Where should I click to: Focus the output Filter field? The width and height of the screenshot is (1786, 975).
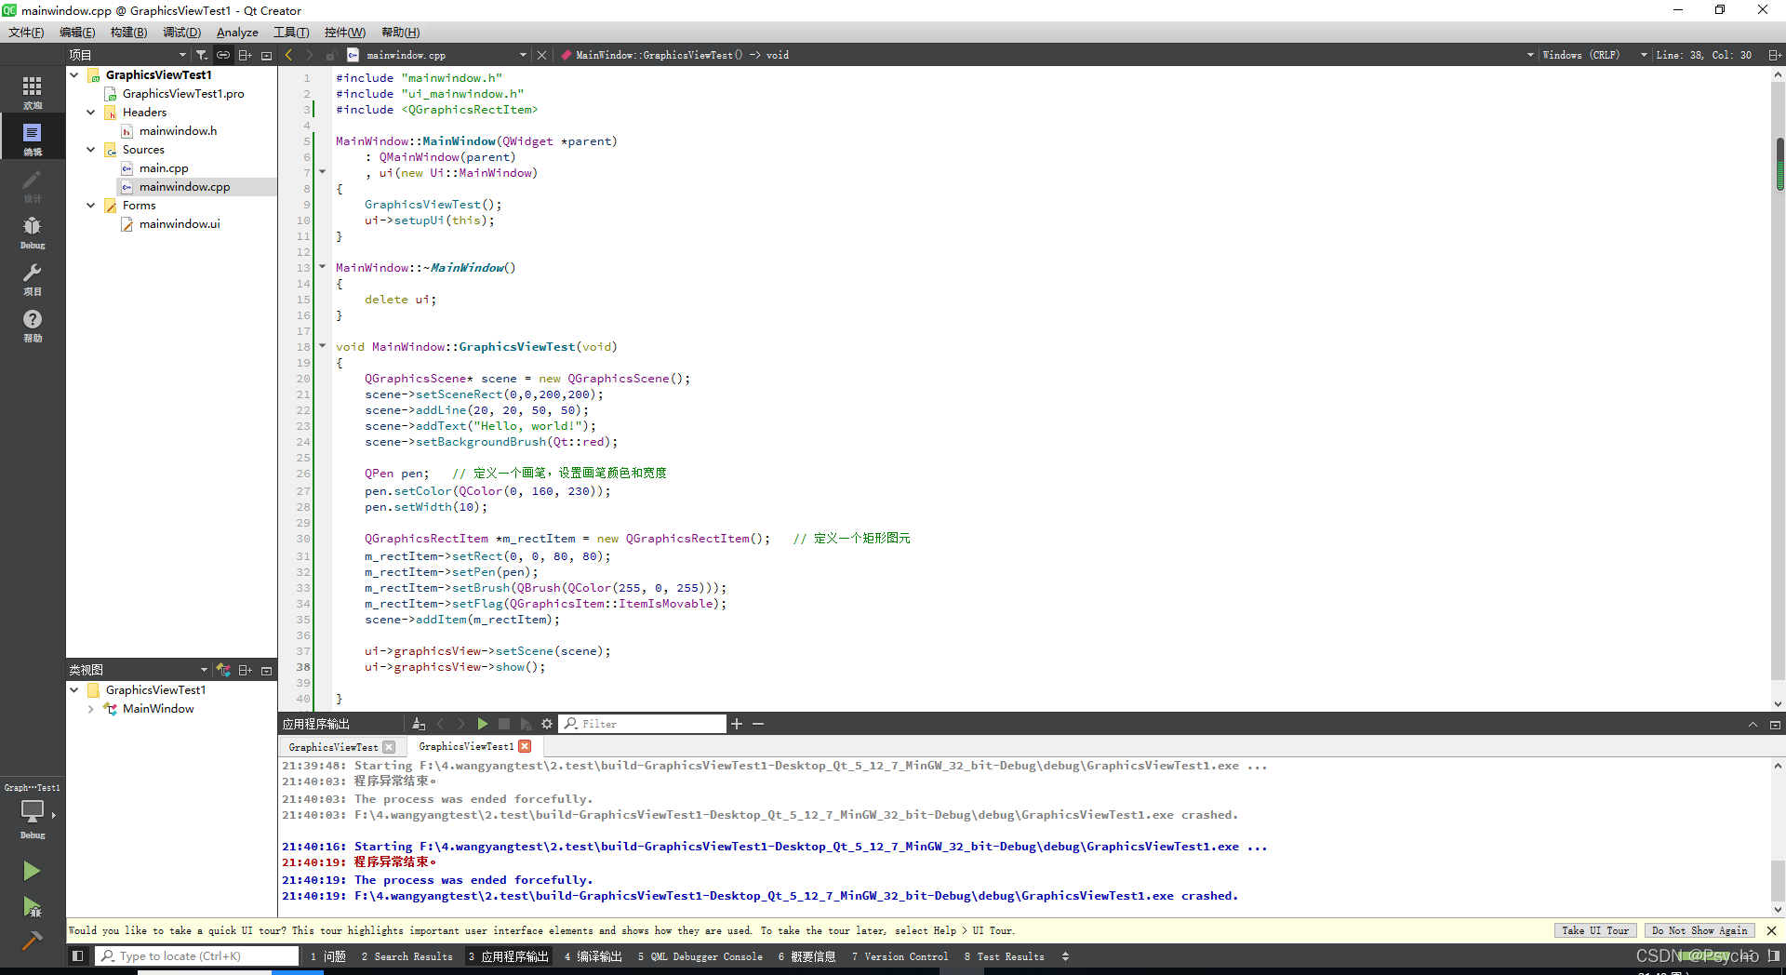643,724
